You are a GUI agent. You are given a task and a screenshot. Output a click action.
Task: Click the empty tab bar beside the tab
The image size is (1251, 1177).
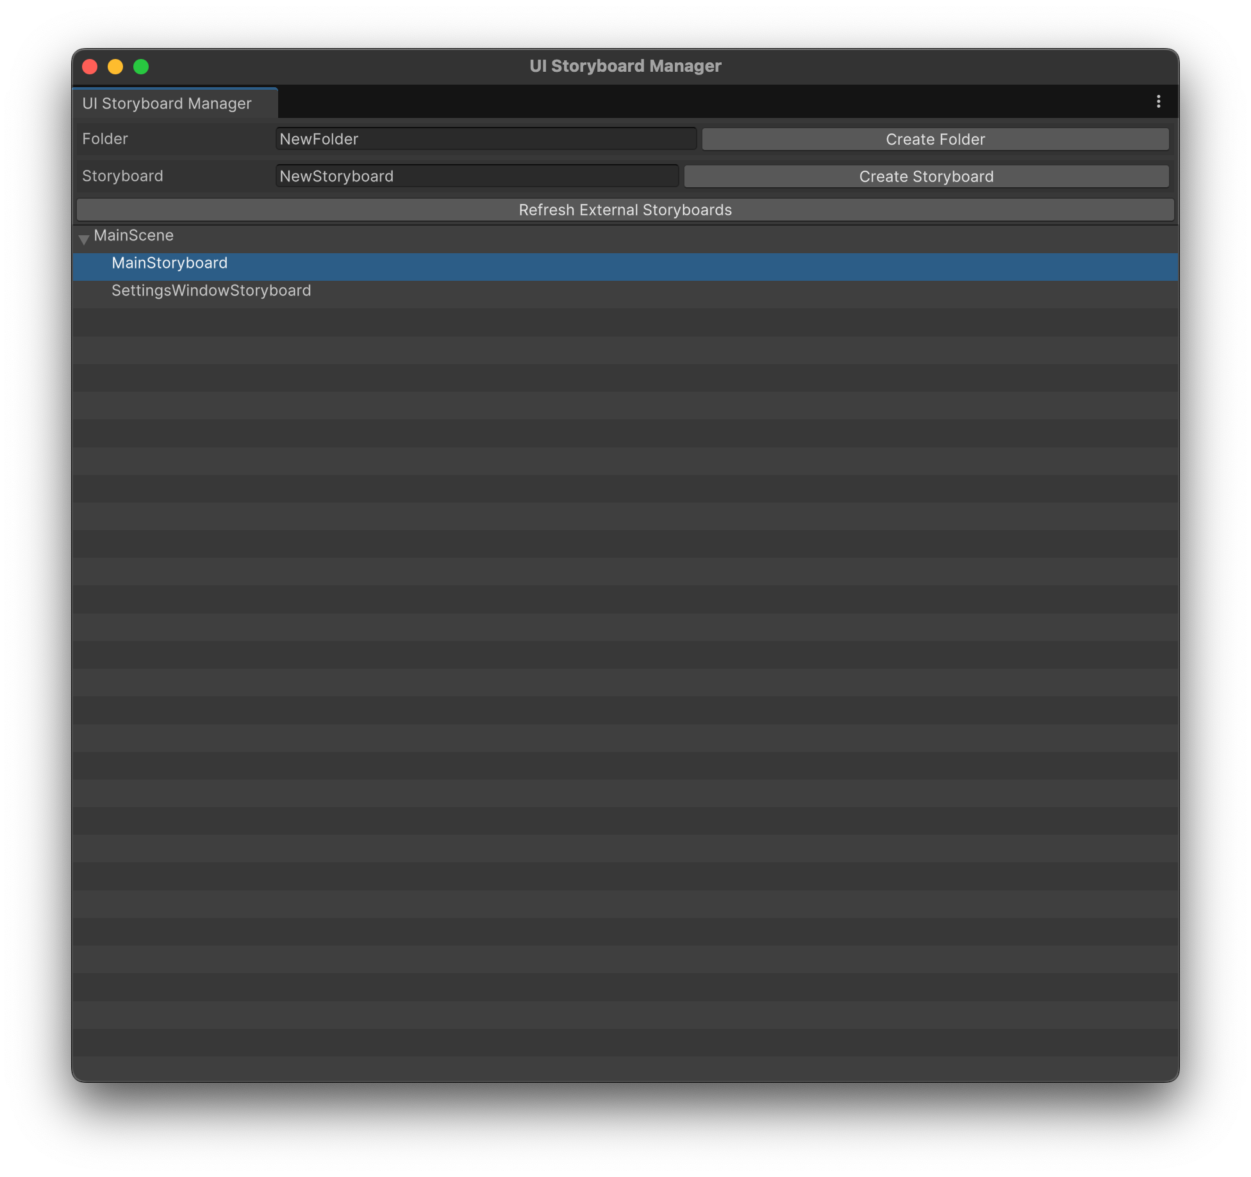(705, 103)
